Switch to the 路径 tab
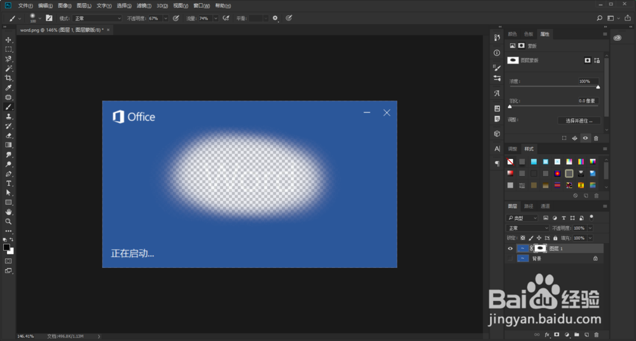This screenshot has width=636, height=341. click(529, 206)
